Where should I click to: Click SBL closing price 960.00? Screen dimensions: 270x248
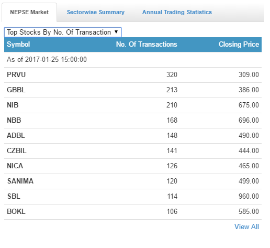(249, 197)
